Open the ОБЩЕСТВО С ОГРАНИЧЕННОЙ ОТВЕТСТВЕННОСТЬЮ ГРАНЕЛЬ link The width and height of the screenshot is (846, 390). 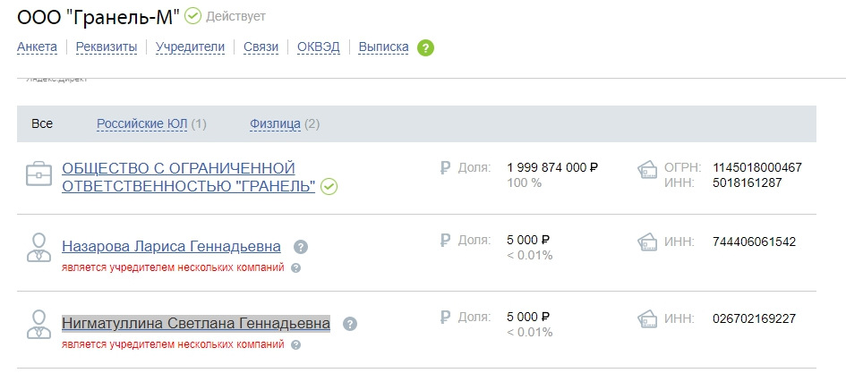[x=188, y=177]
